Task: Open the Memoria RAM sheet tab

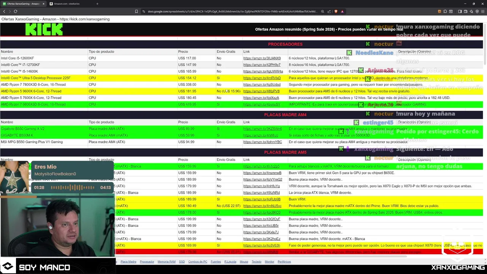Action: click(x=166, y=262)
